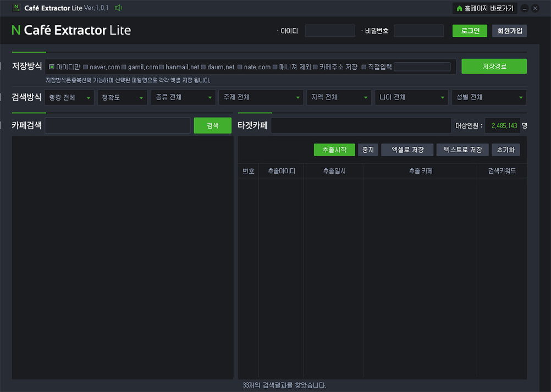Check the 카페주소 저장 option

pos(315,67)
